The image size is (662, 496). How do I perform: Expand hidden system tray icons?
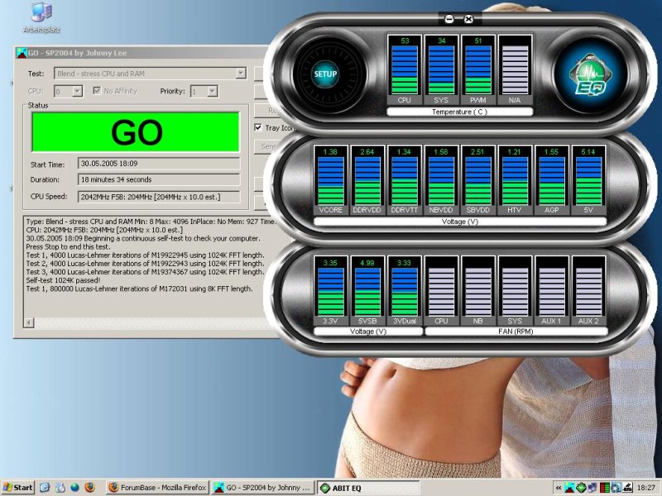559,488
